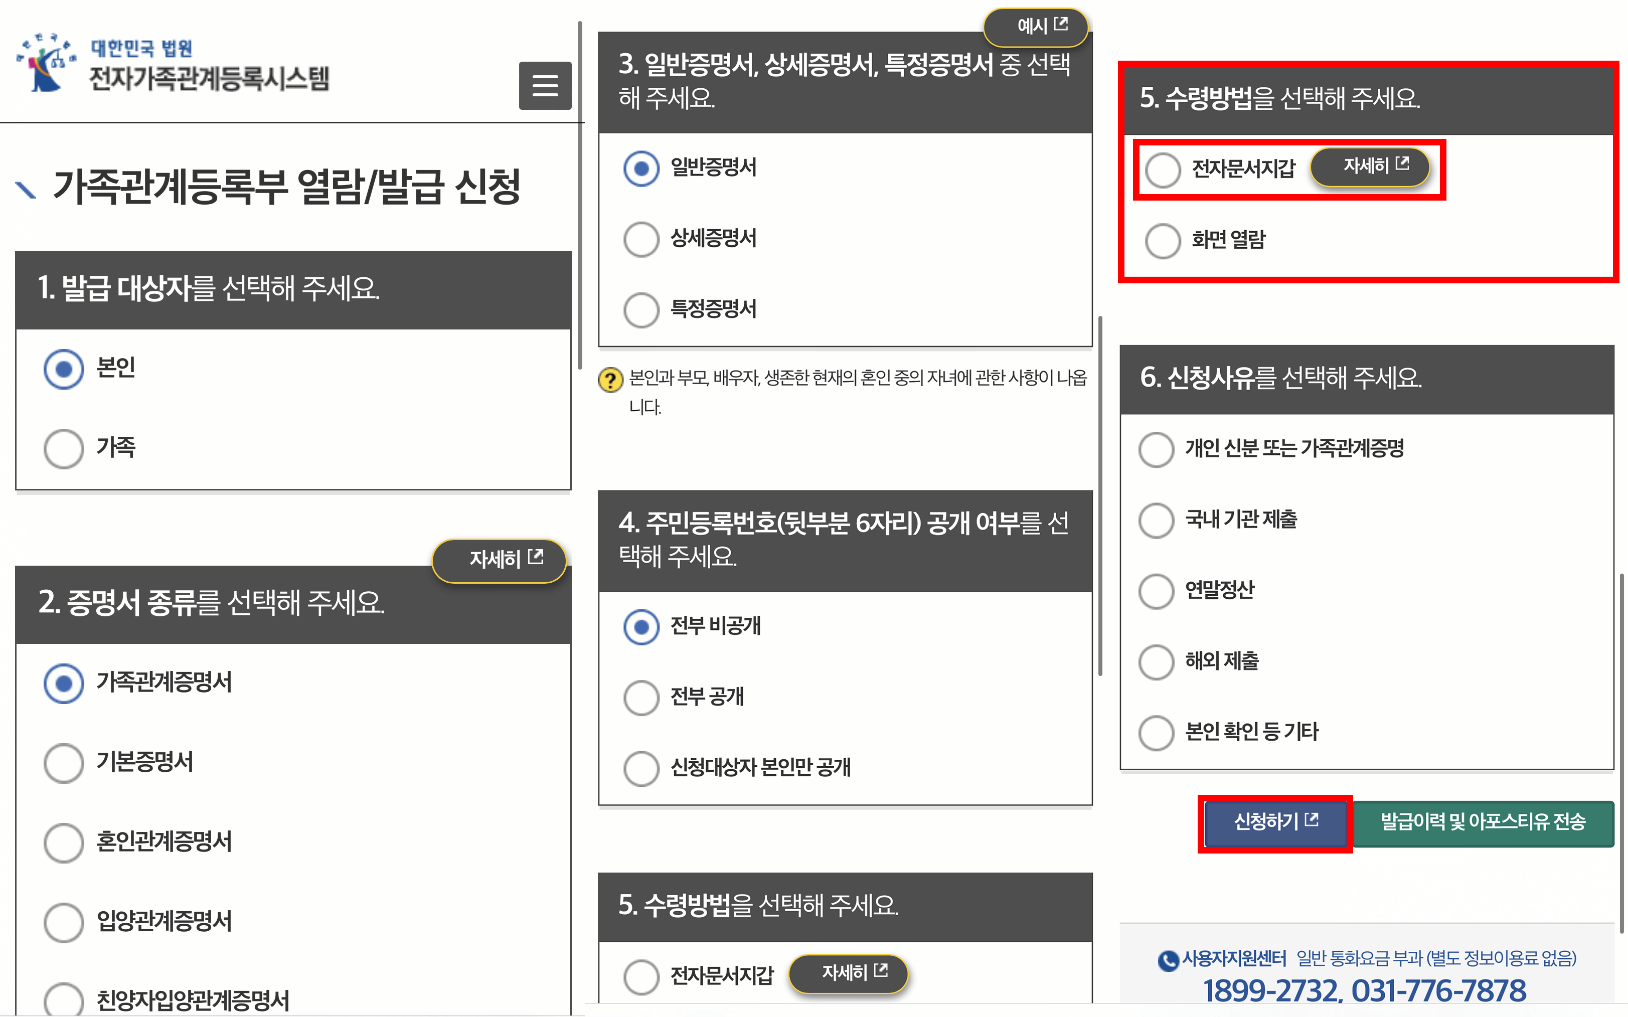Choose 상세증명서 instead of 일반증명서
1628x1017 pixels.
641,239
